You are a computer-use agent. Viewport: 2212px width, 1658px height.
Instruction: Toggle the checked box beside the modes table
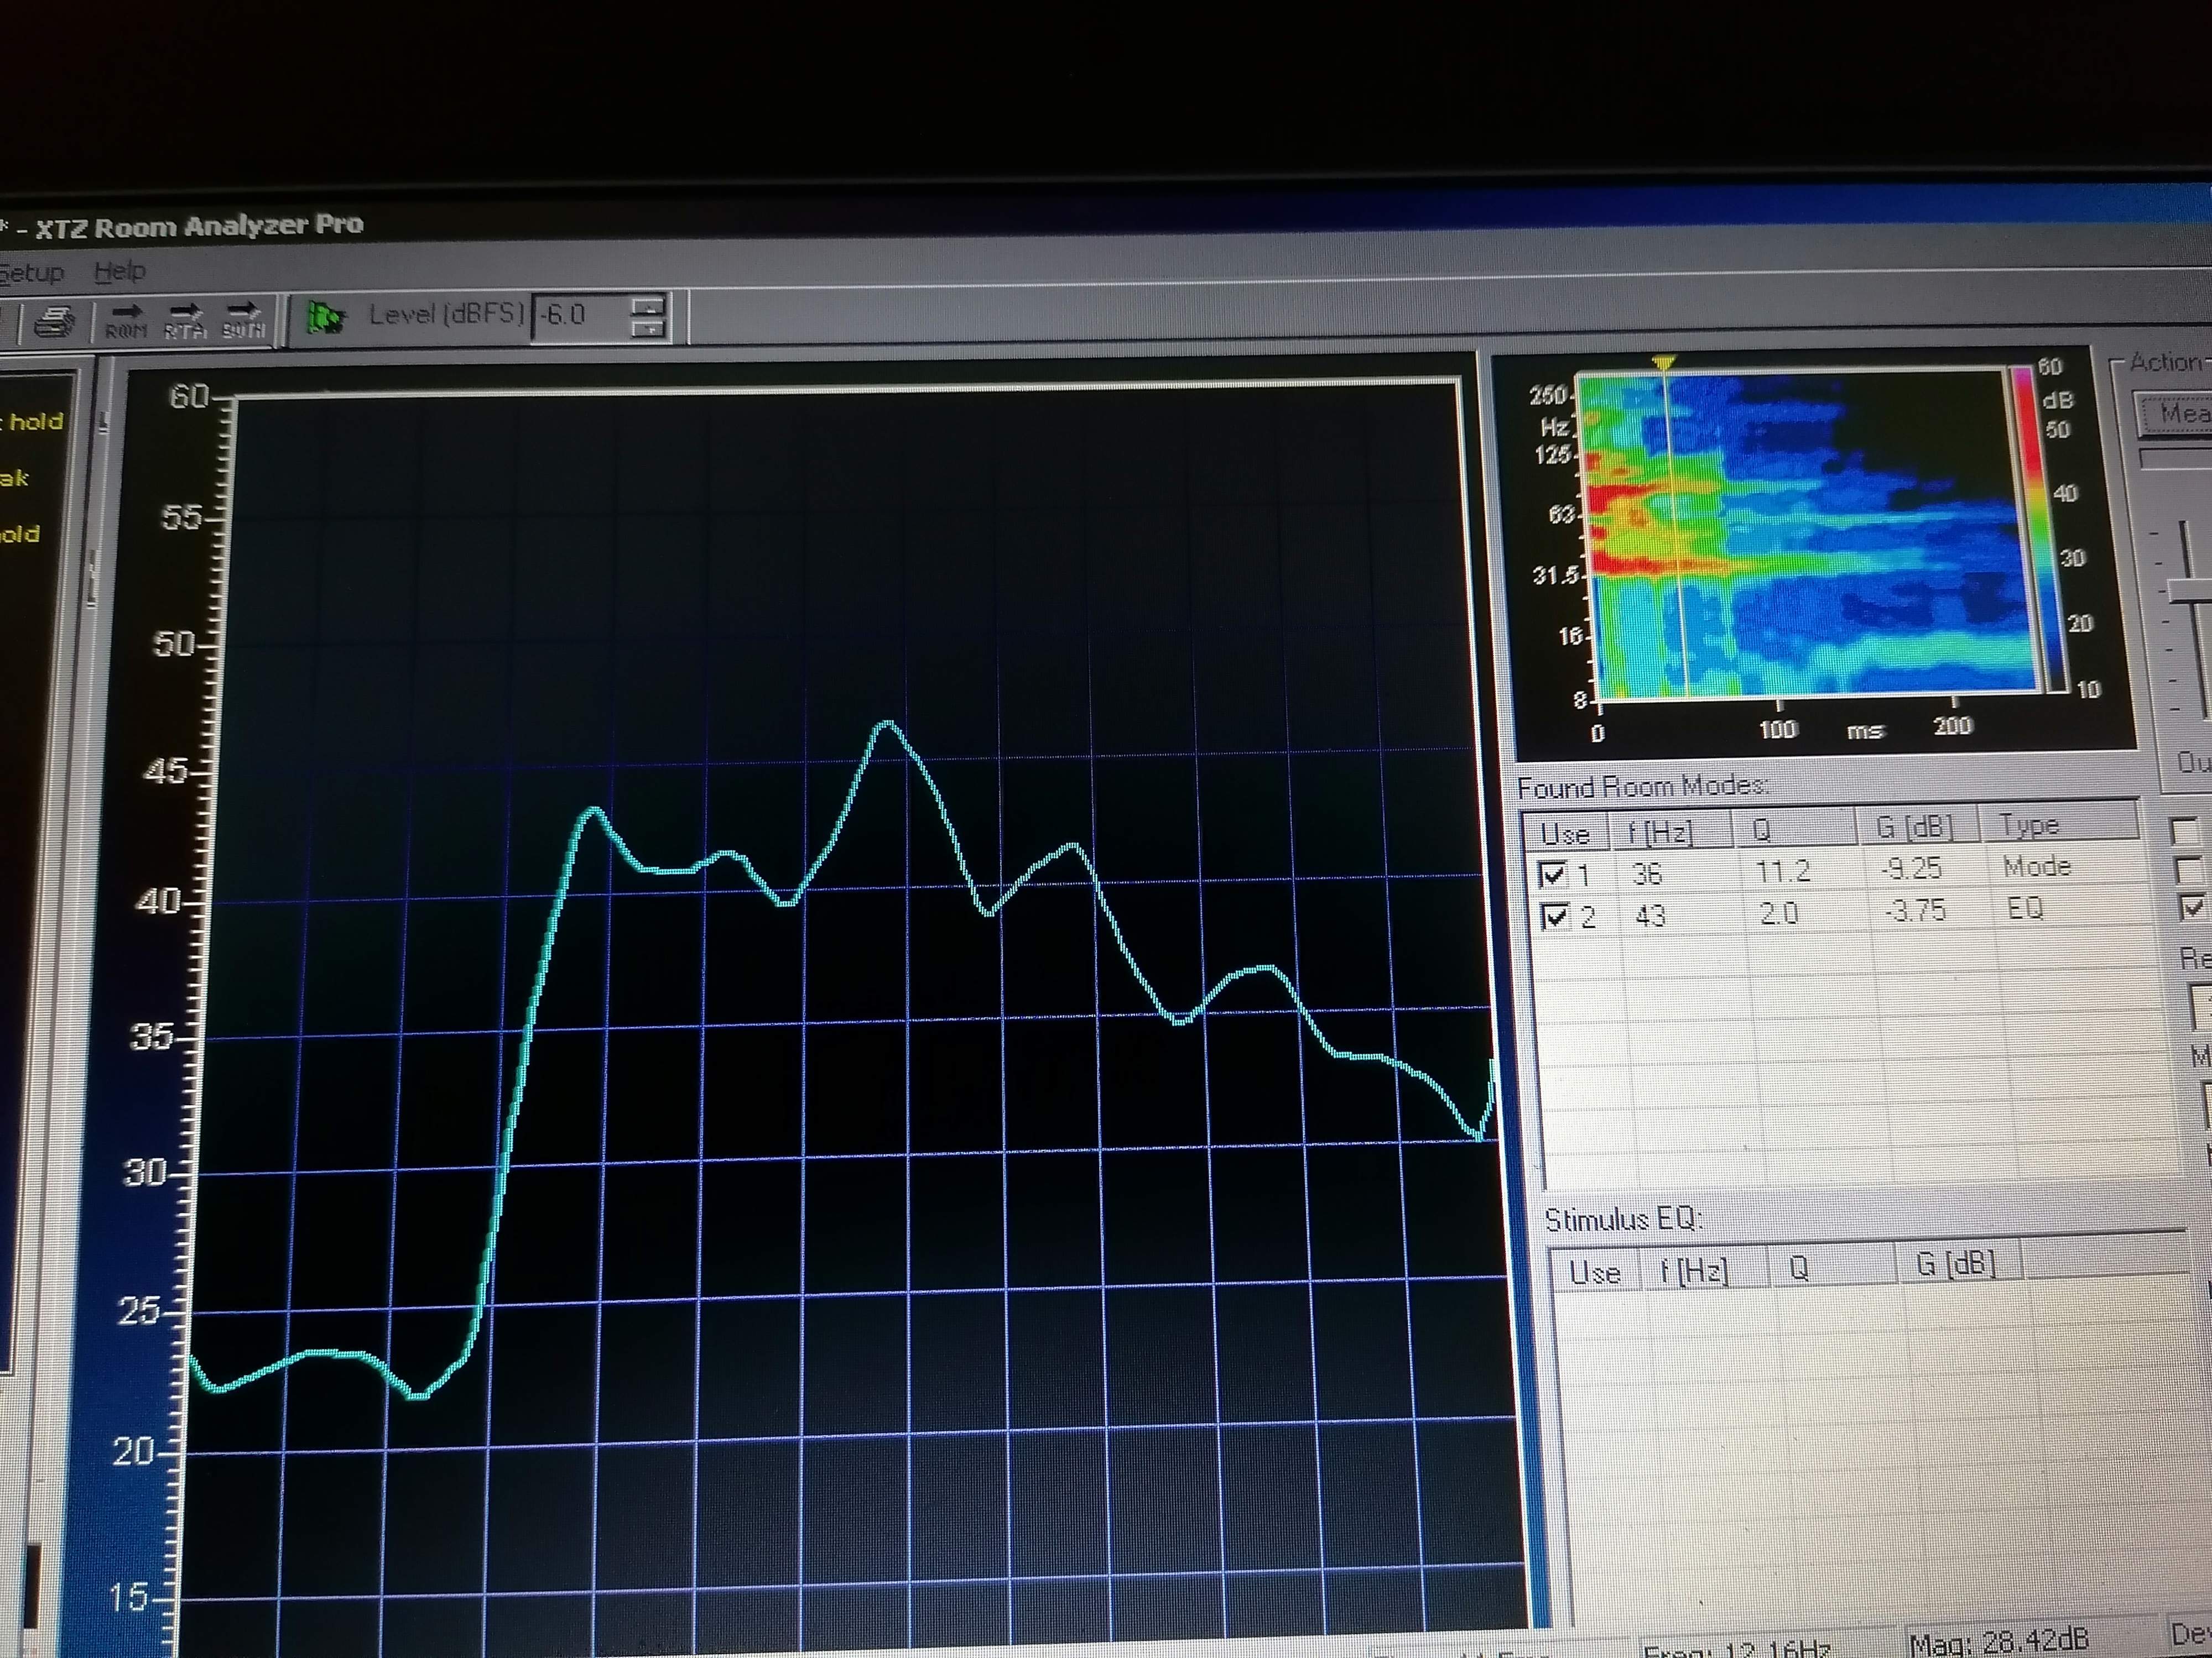point(2192,907)
